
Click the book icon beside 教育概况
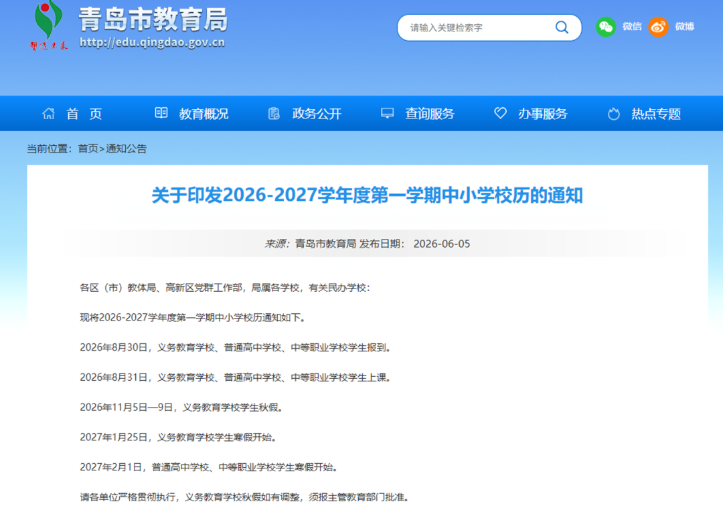click(161, 112)
